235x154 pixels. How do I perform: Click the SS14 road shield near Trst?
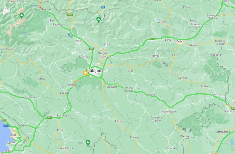[6, 125]
